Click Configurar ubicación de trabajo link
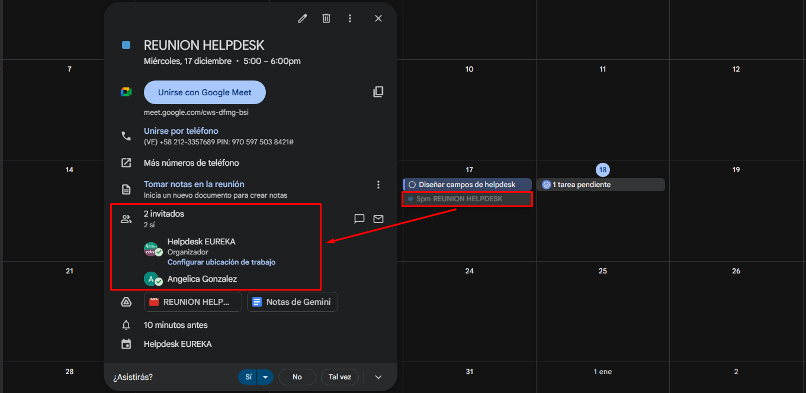806x393 pixels. [x=221, y=262]
